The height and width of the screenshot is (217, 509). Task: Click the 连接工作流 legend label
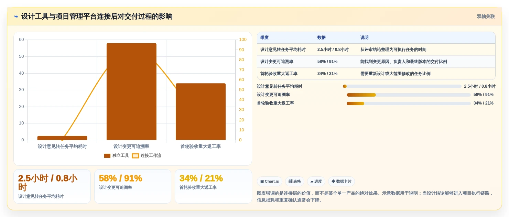coord(151,156)
